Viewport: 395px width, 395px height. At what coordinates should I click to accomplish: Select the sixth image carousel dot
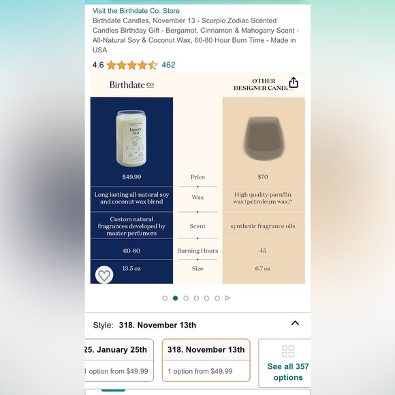coord(217,298)
